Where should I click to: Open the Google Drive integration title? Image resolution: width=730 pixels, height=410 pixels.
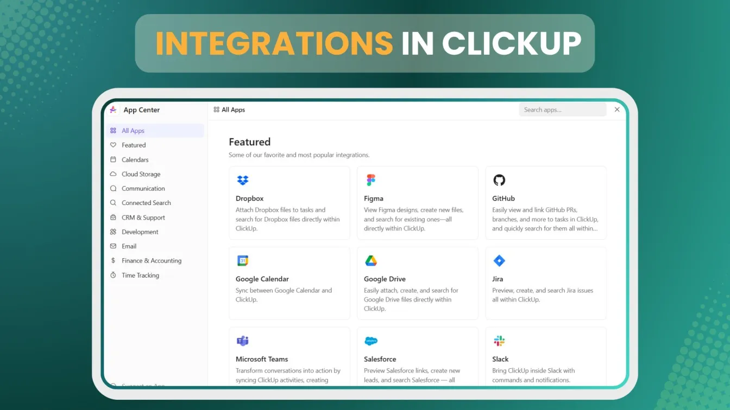385,279
